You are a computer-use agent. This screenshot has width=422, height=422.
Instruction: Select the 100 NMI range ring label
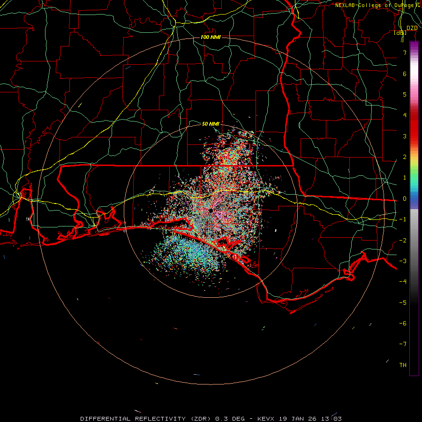click(x=211, y=37)
